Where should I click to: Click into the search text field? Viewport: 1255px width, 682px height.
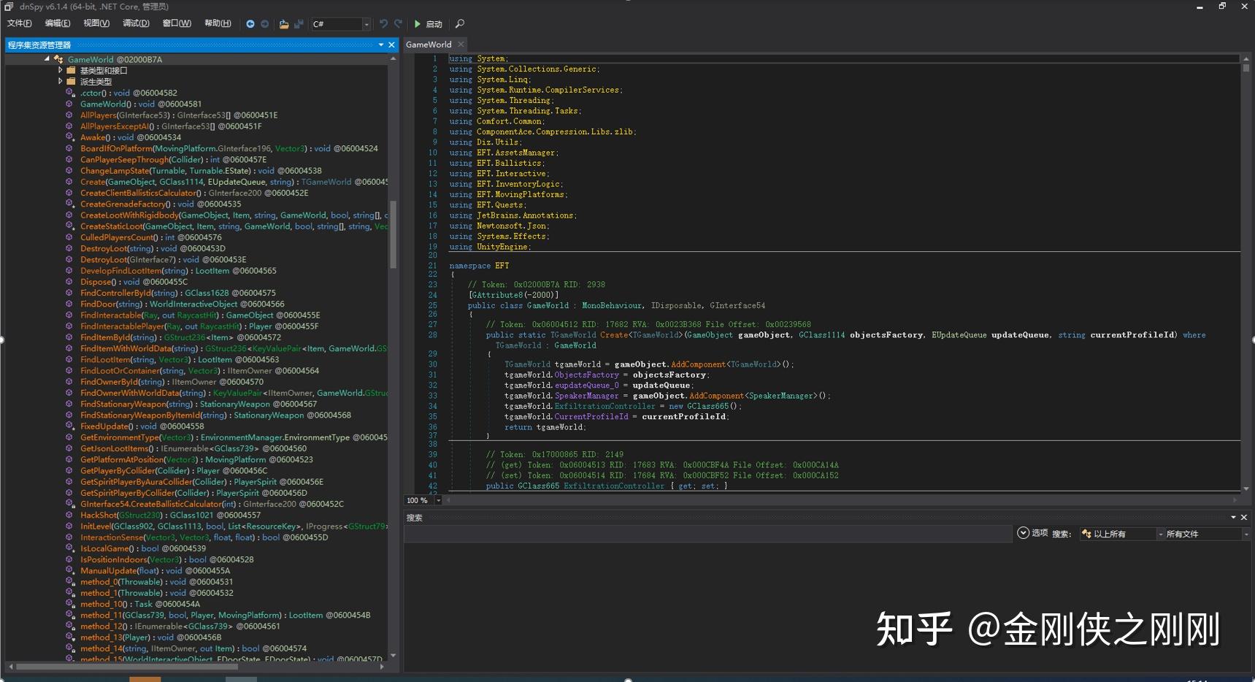pos(708,535)
